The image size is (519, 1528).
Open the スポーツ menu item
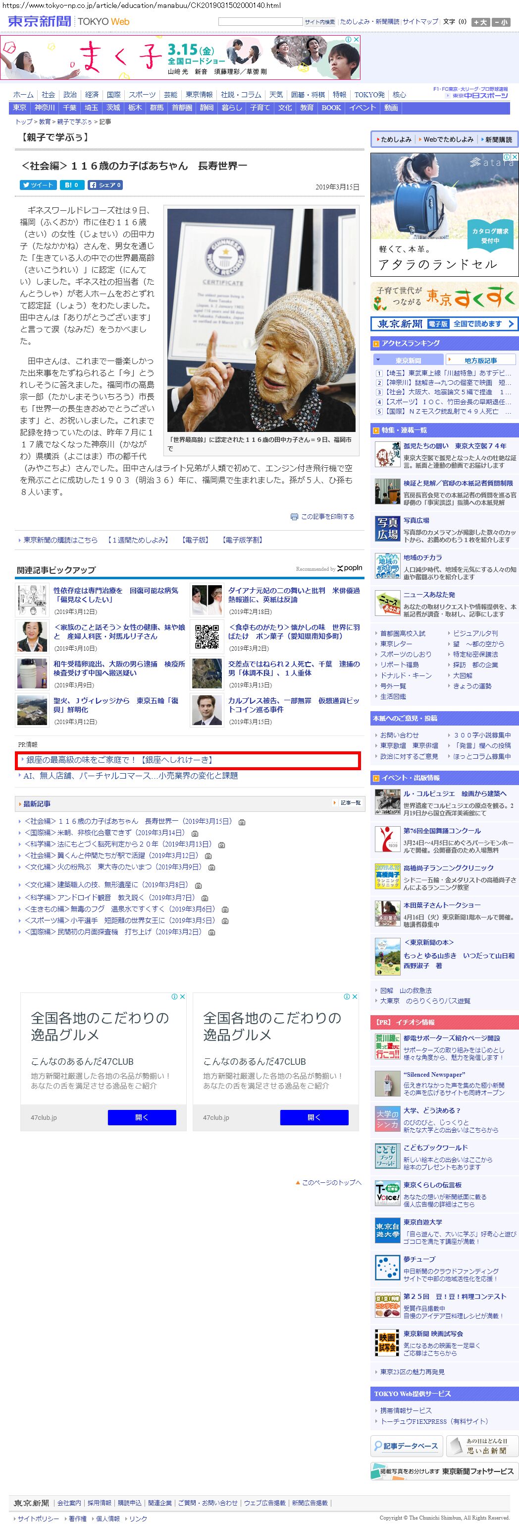pos(142,95)
